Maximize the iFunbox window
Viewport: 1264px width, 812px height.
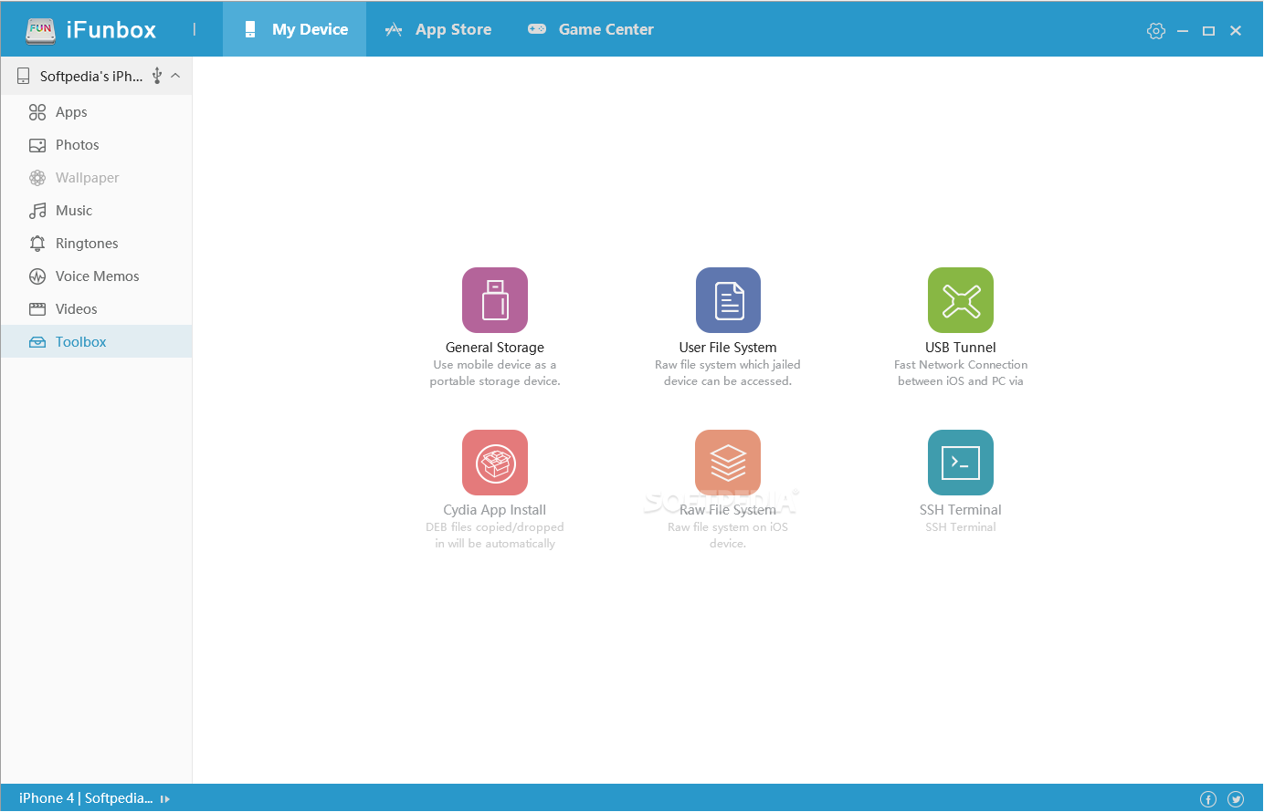click(x=1209, y=31)
